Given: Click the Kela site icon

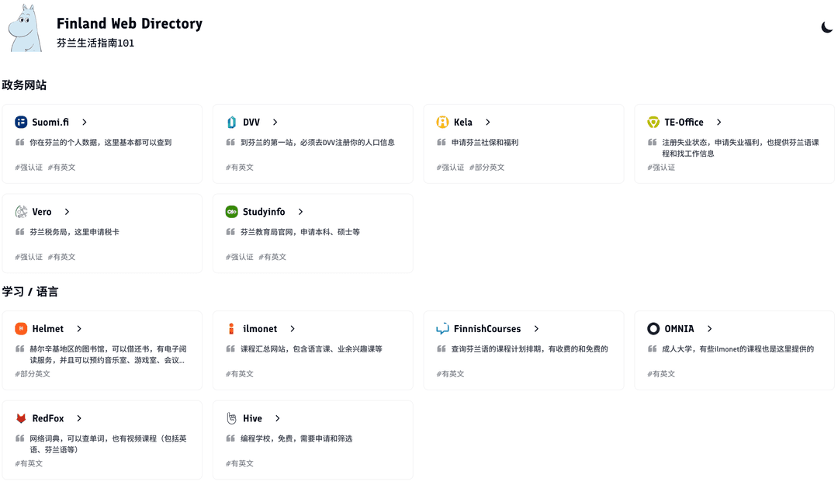Looking at the screenshot, I should coord(442,122).
